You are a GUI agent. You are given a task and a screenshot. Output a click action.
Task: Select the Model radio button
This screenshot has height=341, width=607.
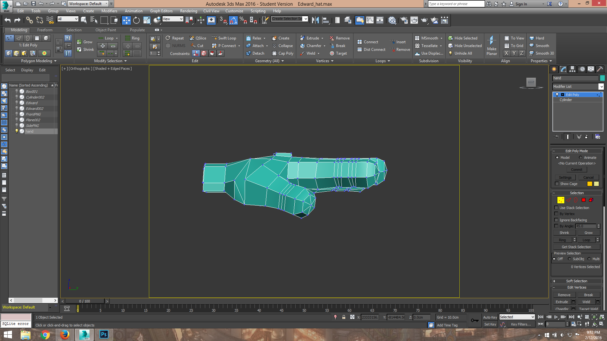point(557,158)
